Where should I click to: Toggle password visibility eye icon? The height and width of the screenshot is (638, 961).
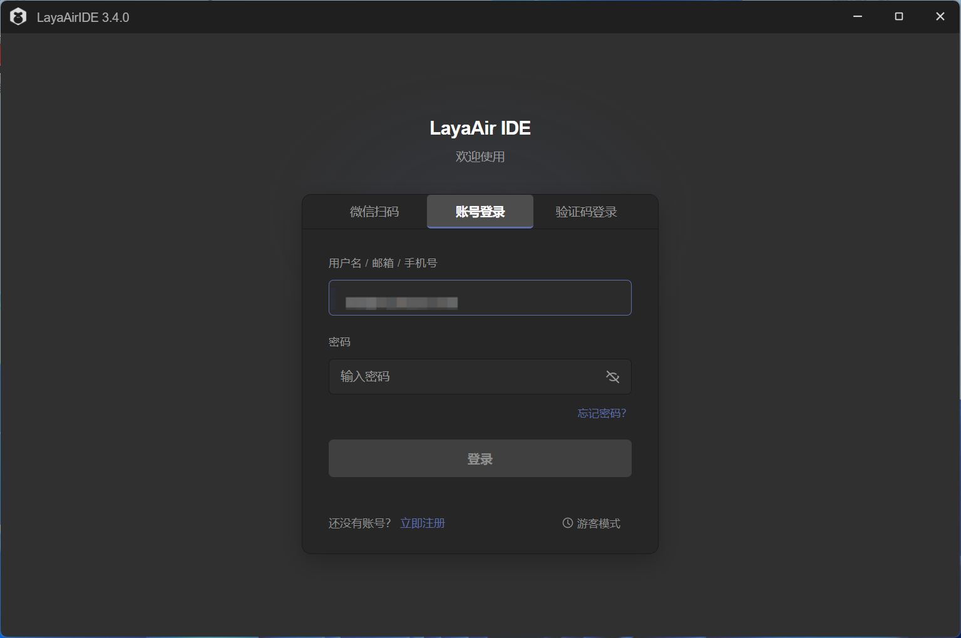612,376
